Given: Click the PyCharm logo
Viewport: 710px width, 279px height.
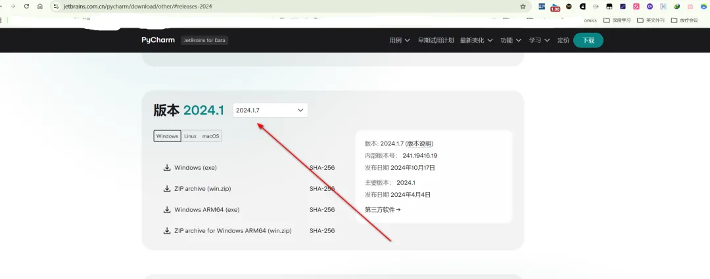Looking at the screenshot, I should click(158, 40).
